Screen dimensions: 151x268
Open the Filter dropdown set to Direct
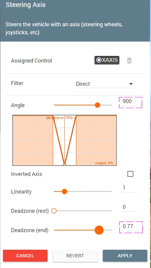pyautogui.click(x=105, y=84)
